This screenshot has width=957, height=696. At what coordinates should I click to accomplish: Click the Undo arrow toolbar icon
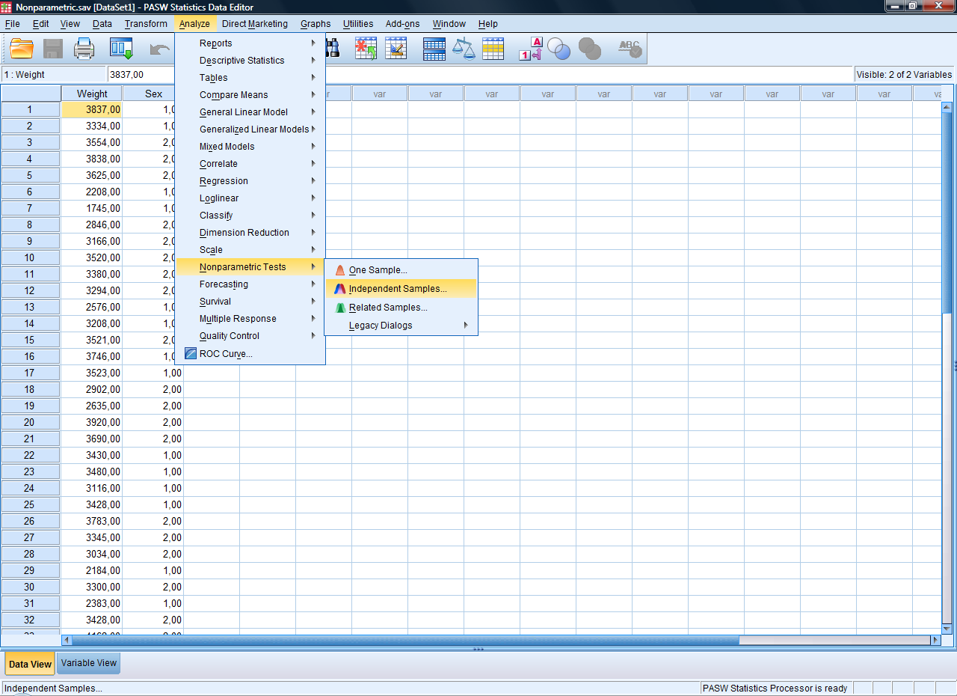coord(160,49)
